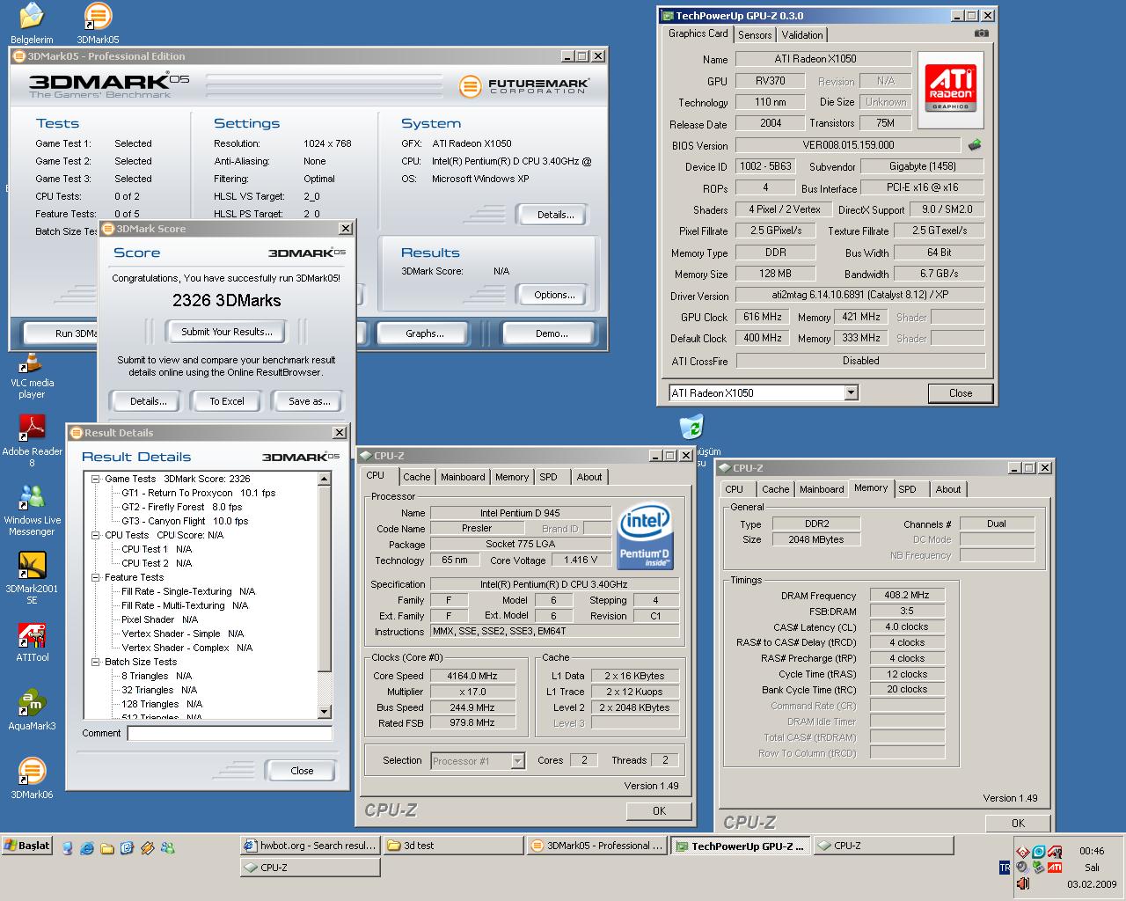The width and height of the screenshot is (1126, 901).
Task: Open the CPU tab in right CPU-Z window
Action: (735, 489)
